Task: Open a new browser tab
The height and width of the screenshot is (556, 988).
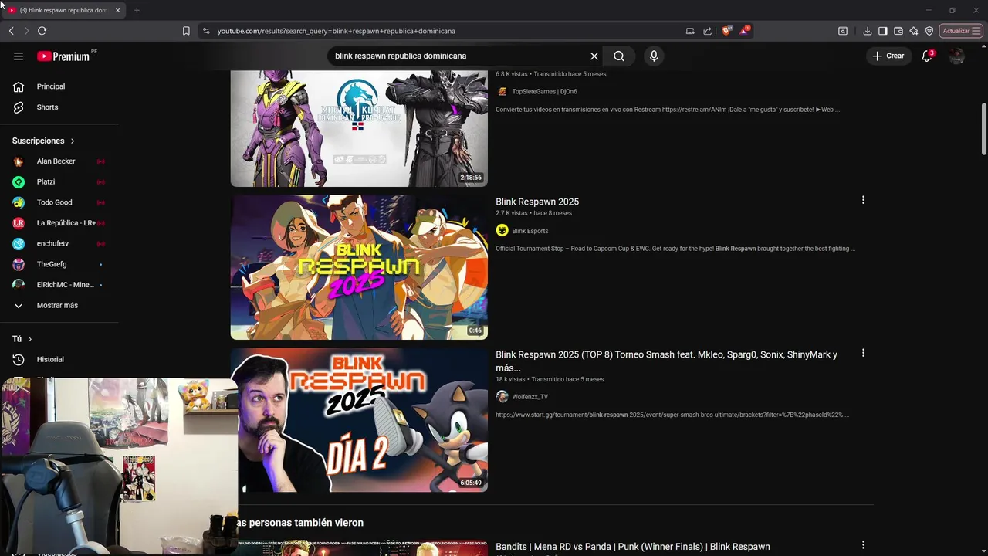Action: pos(137,10)
